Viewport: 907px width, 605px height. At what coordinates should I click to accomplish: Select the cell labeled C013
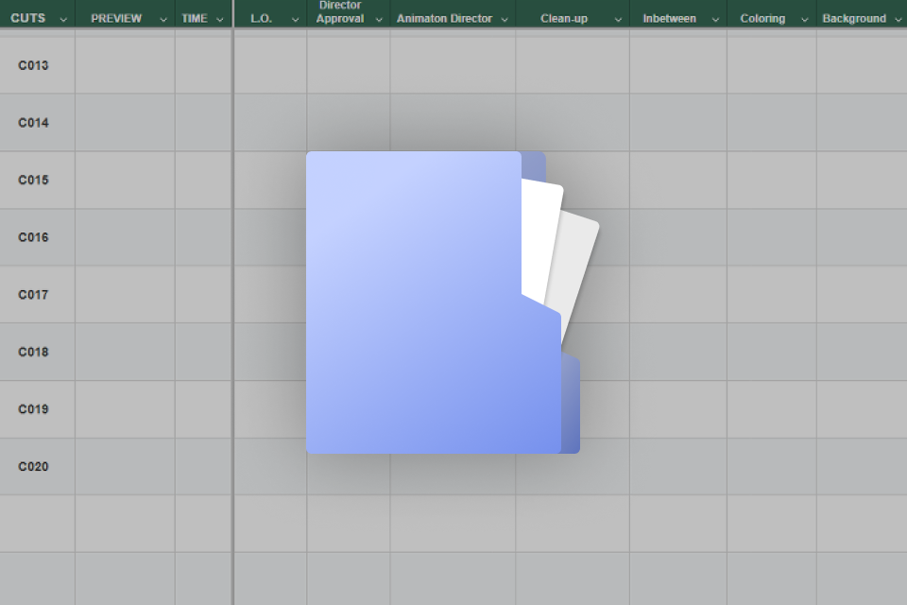(x=38, y=65)
